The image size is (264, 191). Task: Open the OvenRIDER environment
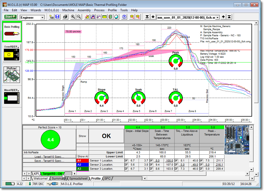coord(12,53)
